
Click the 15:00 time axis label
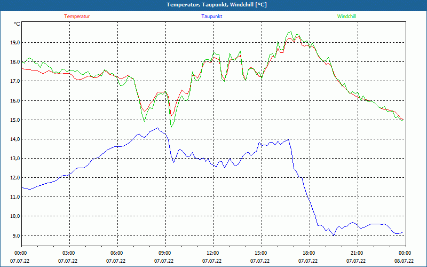(x=262, y=253)
